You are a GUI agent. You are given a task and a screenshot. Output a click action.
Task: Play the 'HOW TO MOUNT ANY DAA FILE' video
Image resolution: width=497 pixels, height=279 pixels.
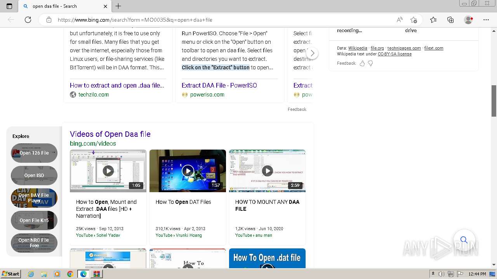tap(267, 170)
